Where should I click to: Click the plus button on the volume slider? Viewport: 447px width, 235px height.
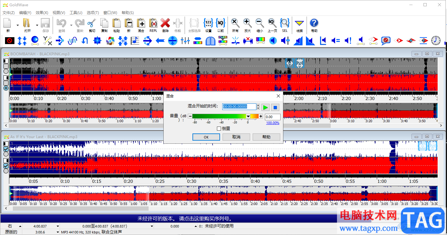pyautogui.click(x=261, y=116)
